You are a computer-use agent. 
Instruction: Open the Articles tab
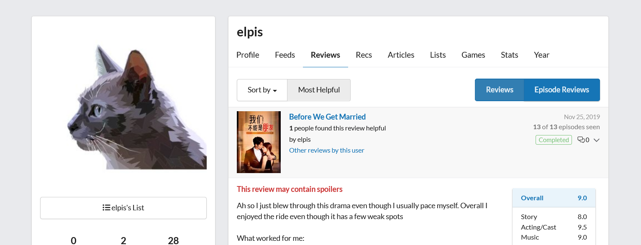(x=401, y=55)
